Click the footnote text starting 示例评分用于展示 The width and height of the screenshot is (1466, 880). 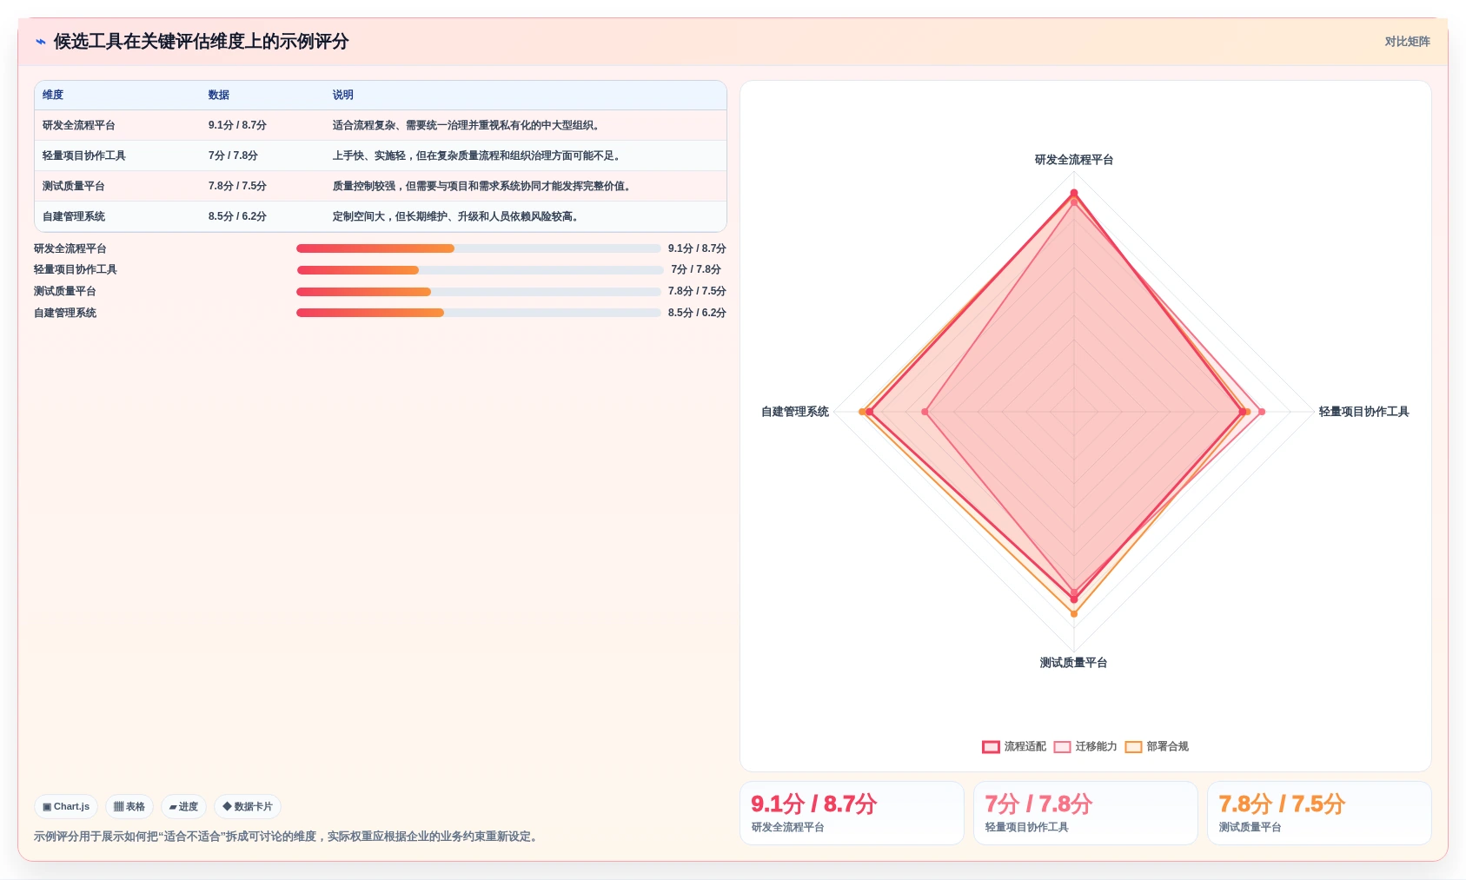point(288,837)
